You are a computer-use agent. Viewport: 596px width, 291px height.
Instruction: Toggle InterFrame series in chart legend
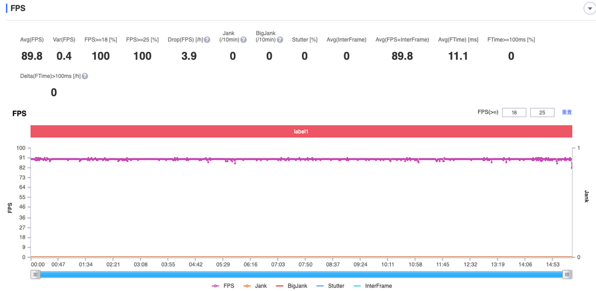pyautogui.click(x=372, y=286)
